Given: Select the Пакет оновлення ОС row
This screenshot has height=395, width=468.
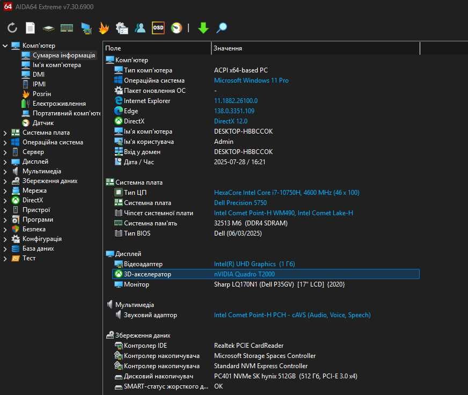Looking at the screenshot, I should 266,91.
